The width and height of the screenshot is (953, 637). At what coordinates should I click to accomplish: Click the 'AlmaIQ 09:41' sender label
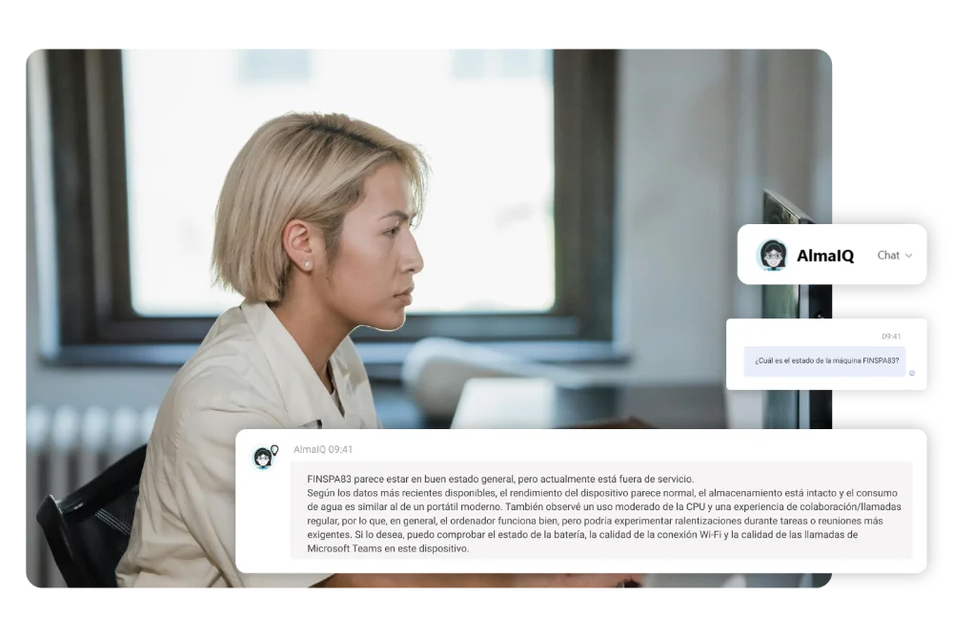pos(323,449)
